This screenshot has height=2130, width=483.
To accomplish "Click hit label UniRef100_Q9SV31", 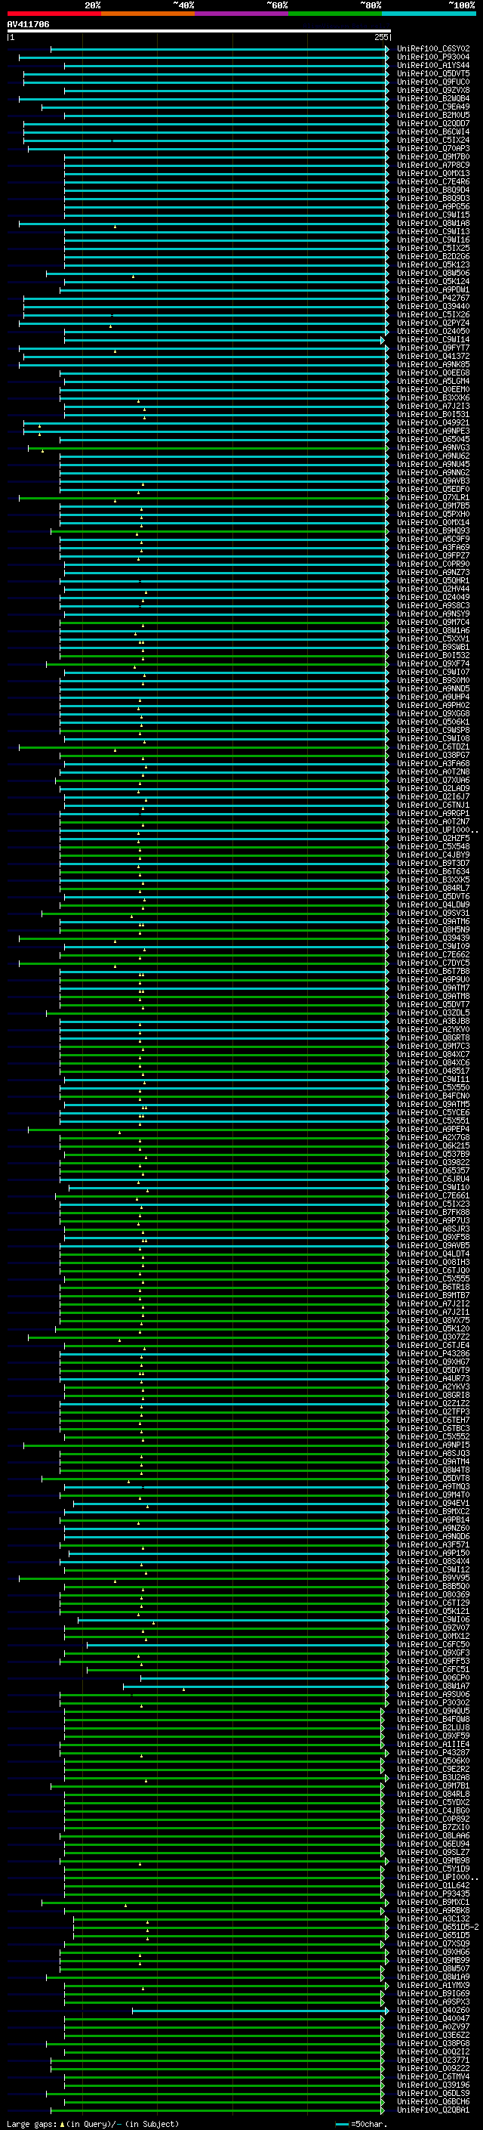I will pos(432,913).
